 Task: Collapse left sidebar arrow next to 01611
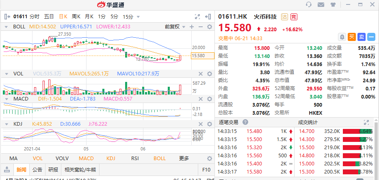coord(7,17)
